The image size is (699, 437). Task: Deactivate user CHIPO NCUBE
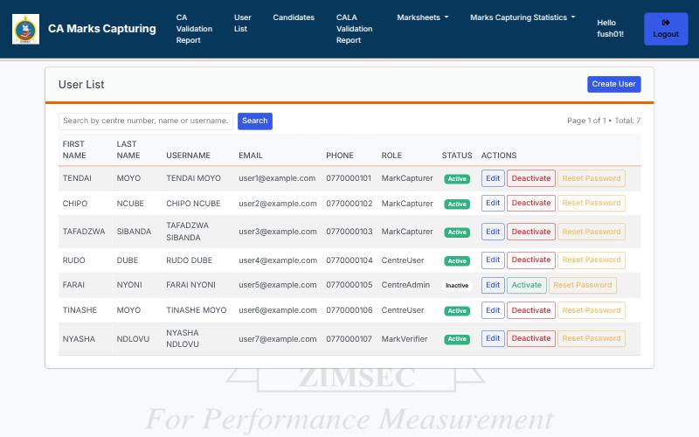pos(530,203)
